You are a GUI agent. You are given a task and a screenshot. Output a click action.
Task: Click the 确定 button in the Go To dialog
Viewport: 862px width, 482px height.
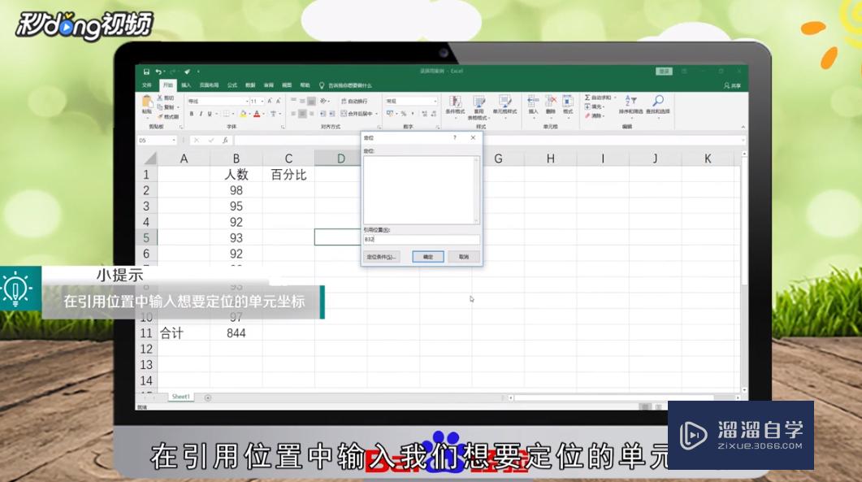pos(427,256)
